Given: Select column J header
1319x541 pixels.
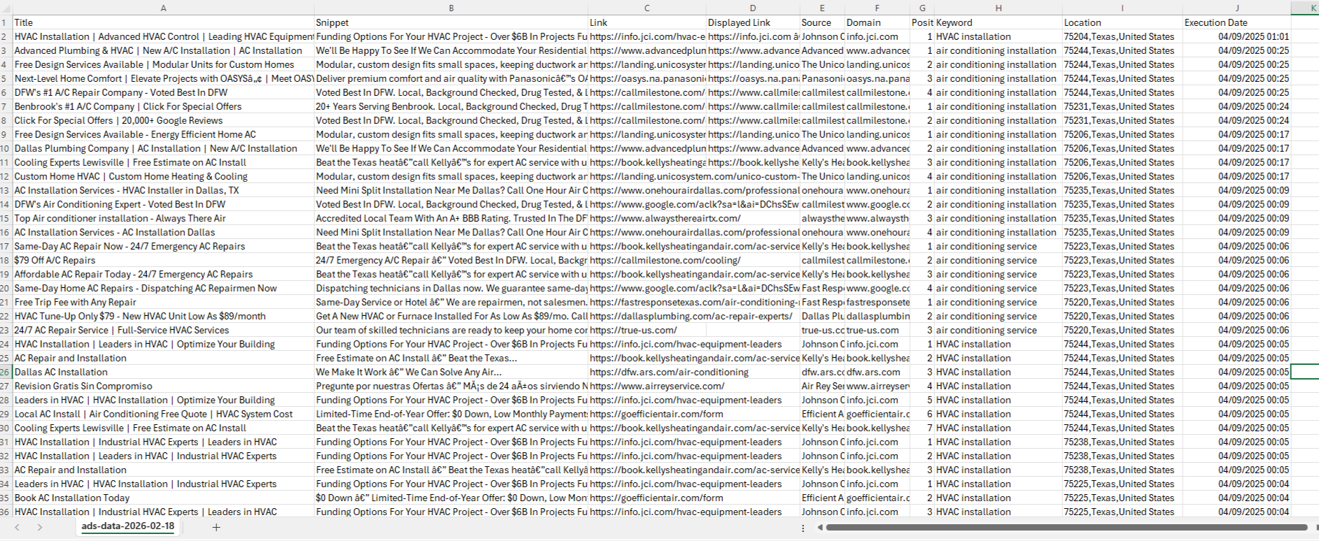Looking at the screenshot, I should click(x=1236, y=8).
